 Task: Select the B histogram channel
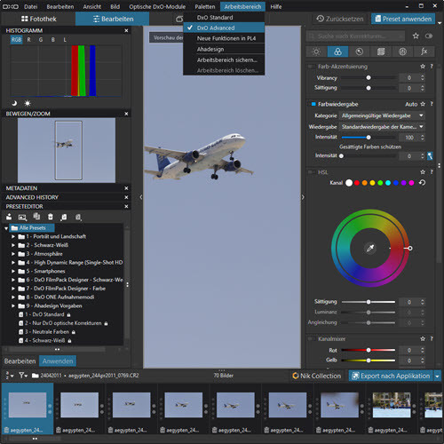click(x=53, y=40)
